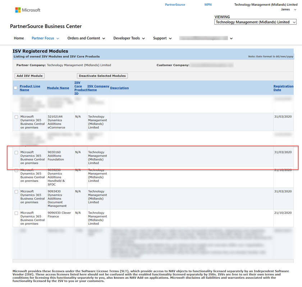Click the 31/03/2020 date in Document Management row

click(x=283, y=191)
